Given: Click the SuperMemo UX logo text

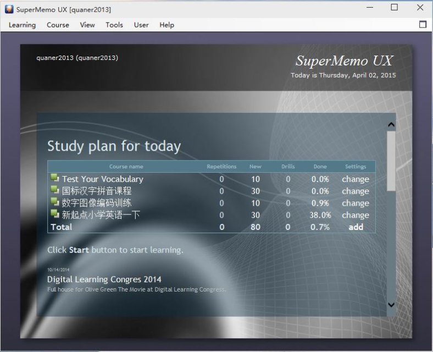Looking at the screenshot, I should click(x=344, y=61).
